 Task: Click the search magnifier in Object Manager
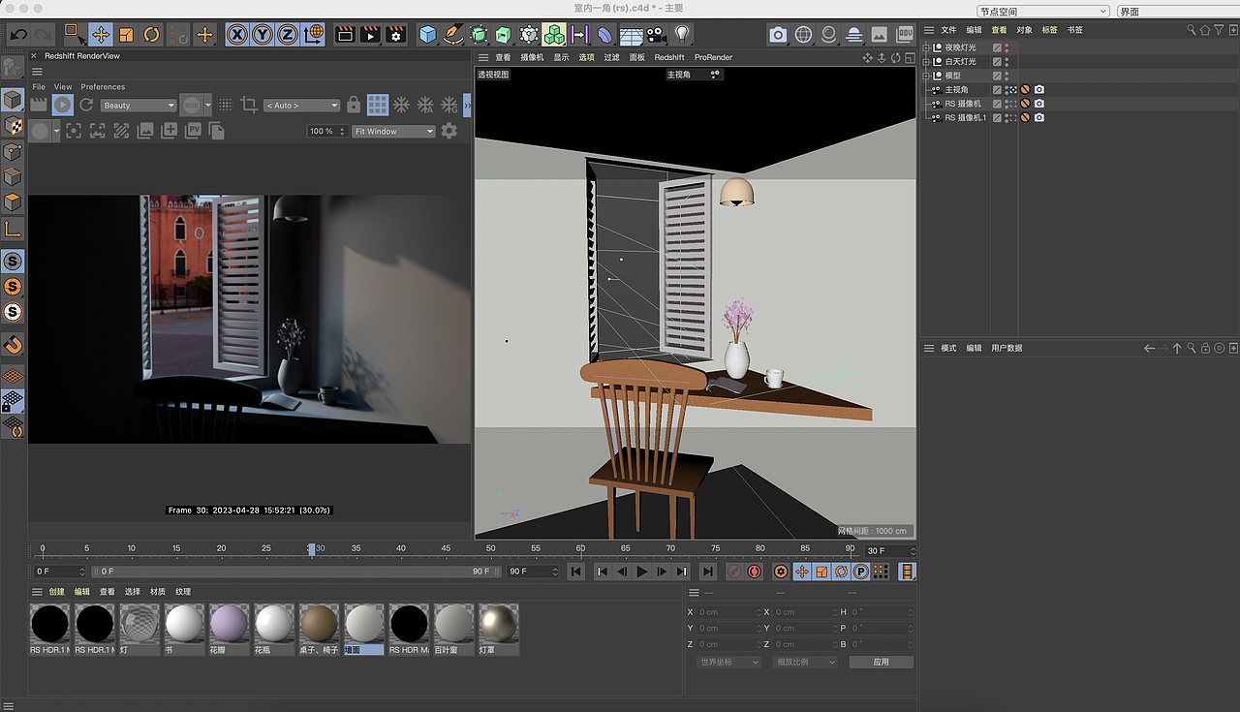point(1193,30)
